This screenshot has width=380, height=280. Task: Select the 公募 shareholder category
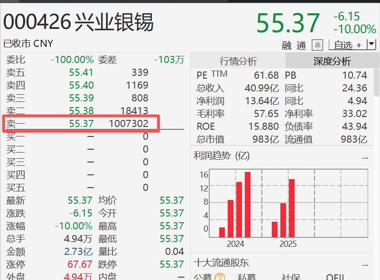pyautogui.click(x=202, y=277)
